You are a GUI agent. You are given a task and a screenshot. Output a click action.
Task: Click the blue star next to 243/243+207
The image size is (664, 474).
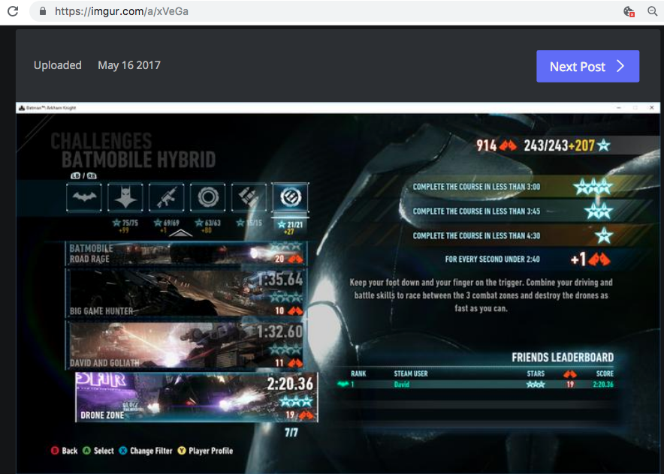point(603,145)
